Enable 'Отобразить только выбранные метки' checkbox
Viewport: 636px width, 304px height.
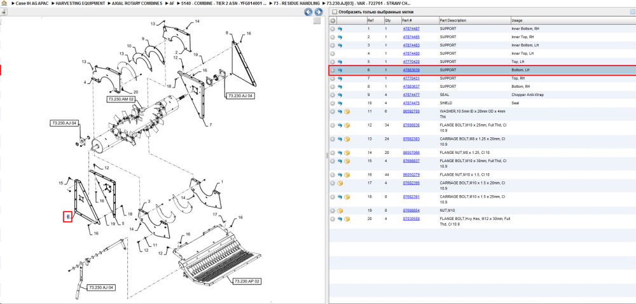[x=335, y=12]
